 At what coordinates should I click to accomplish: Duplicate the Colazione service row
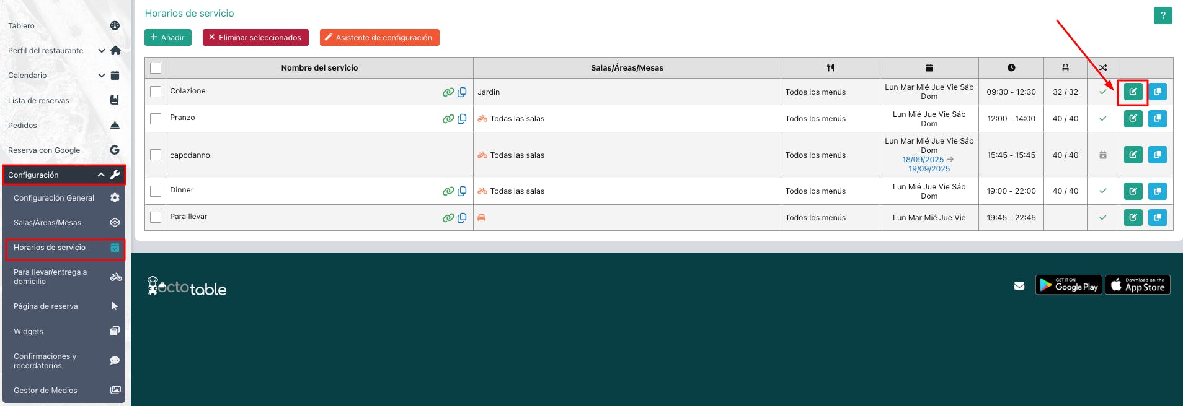click(1157, 92)
